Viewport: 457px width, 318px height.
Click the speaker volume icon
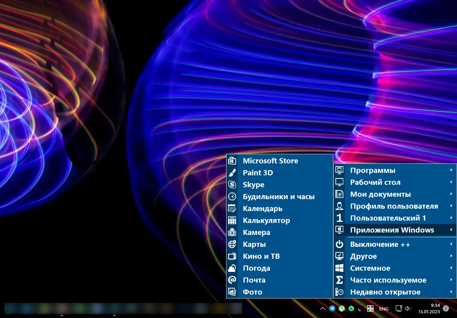point(408,308)
